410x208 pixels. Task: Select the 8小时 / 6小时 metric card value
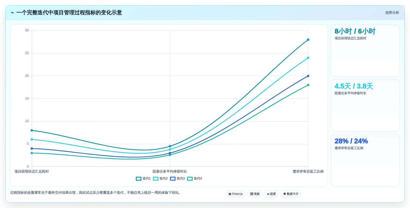point(355,31)
